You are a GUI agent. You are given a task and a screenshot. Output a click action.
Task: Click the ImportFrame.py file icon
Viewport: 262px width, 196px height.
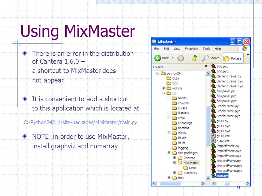(214, 146)
